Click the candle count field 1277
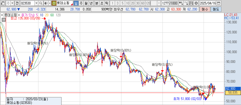241x105 pixels. (x=165, y=3)
